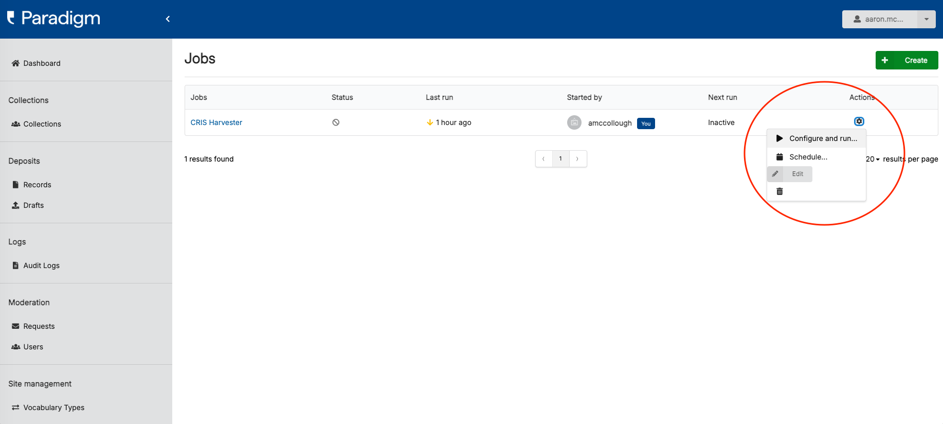Click the Last run column header
Screen dimensions: 943x424
pos(439,97)
